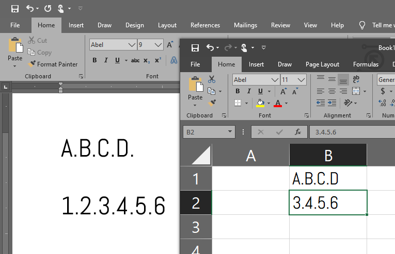Open Word's font size dropdown showing 9
The image size is (395, 254).
pos(158,45)
